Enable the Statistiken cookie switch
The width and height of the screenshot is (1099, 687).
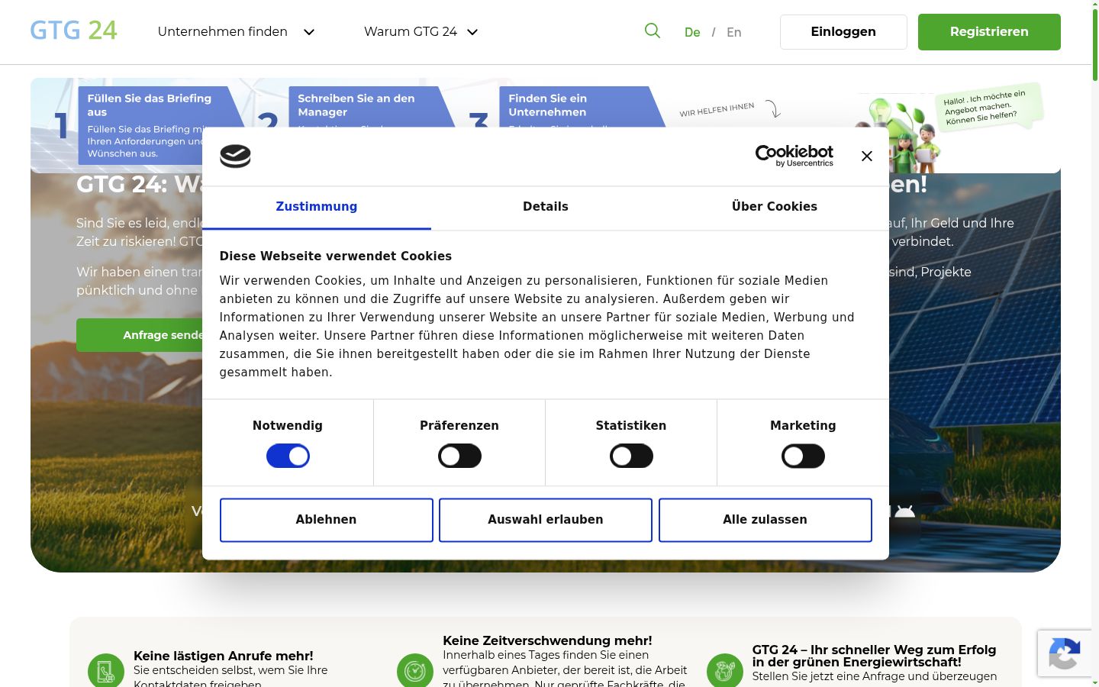(x=631, y=456)
